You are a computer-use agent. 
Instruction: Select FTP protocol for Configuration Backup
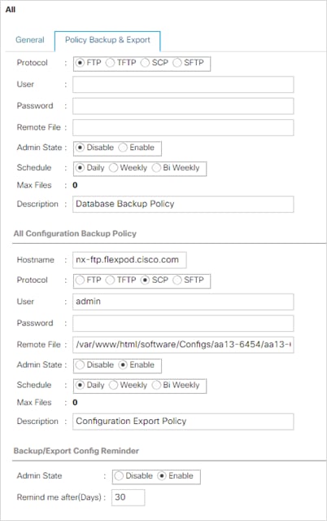(x=80, y=280)
